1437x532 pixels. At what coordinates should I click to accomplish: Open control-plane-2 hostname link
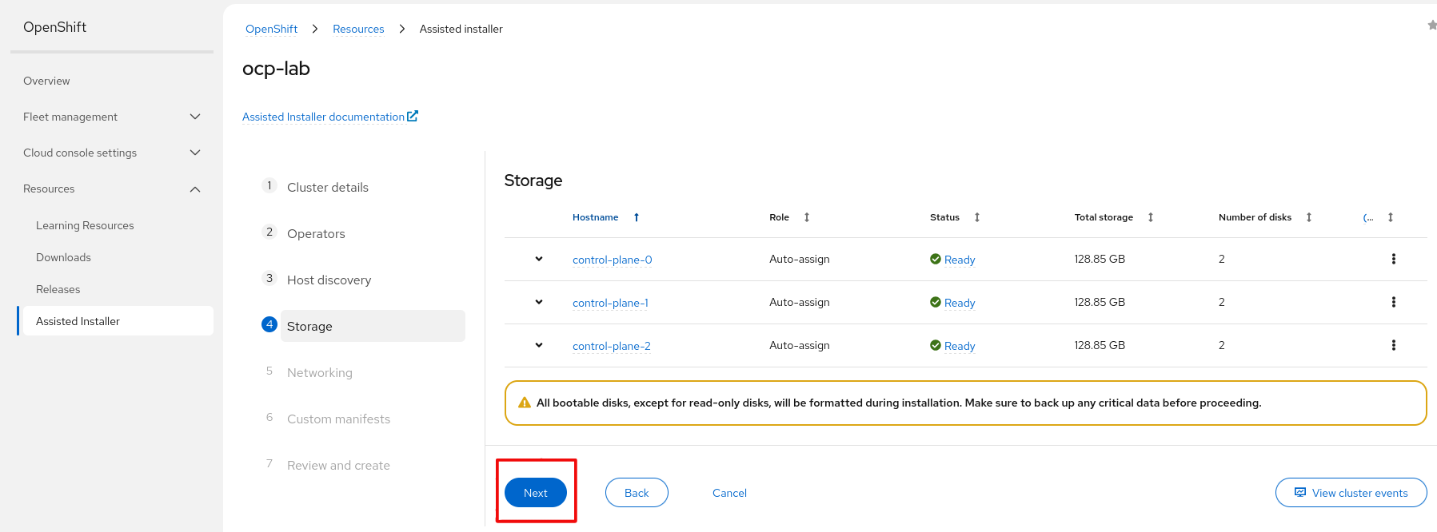coord(611,346)
